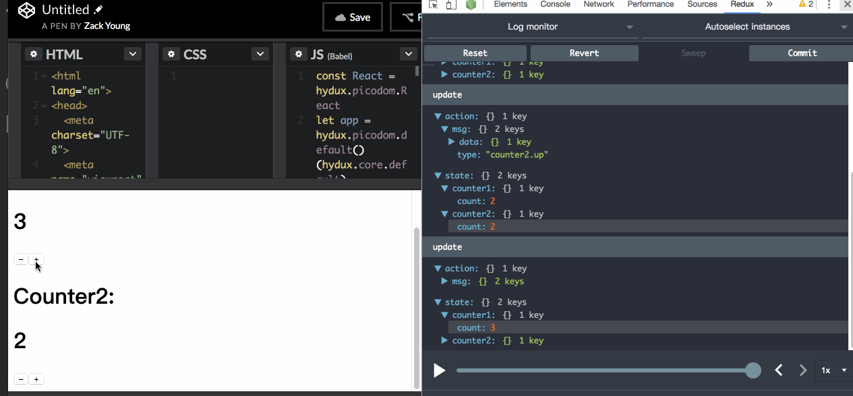
Task: Click the pencil icon to edit pen title
Action: pos(99,9)
